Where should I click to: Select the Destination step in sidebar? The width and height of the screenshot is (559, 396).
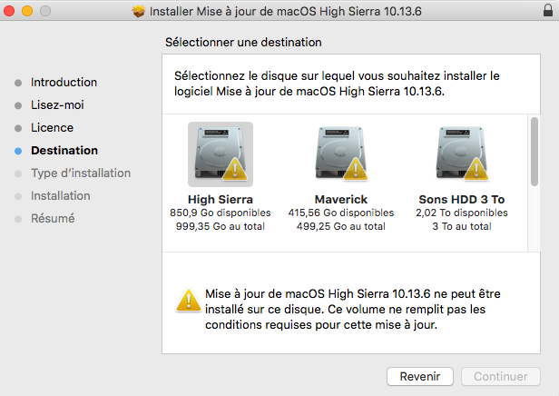(64, 151)
